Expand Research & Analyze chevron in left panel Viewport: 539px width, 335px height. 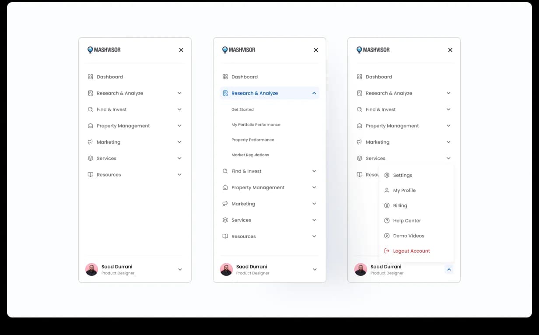179,93
